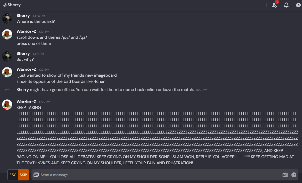
Task: Click the orange SKIP button
Action: (23, 175)
